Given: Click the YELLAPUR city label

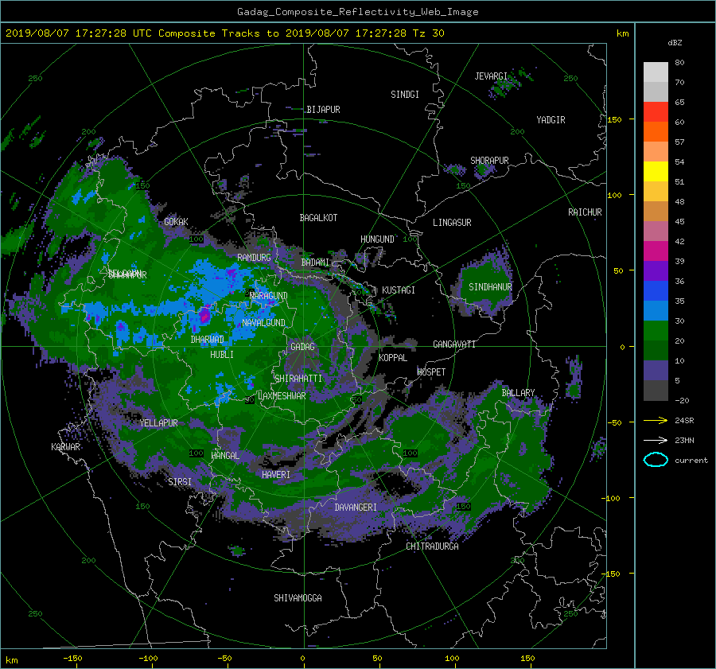Looking at the screenshot, I should tap(159, 423).
